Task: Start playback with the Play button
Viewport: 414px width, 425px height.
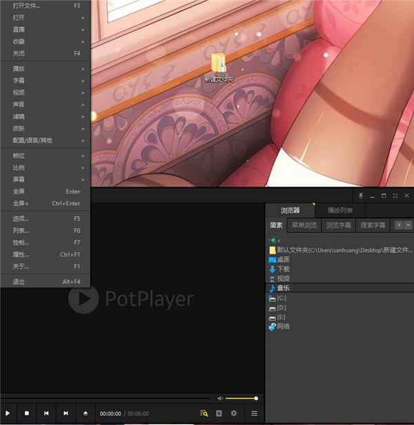Action: pyautogui.click(x=8, y=413)
